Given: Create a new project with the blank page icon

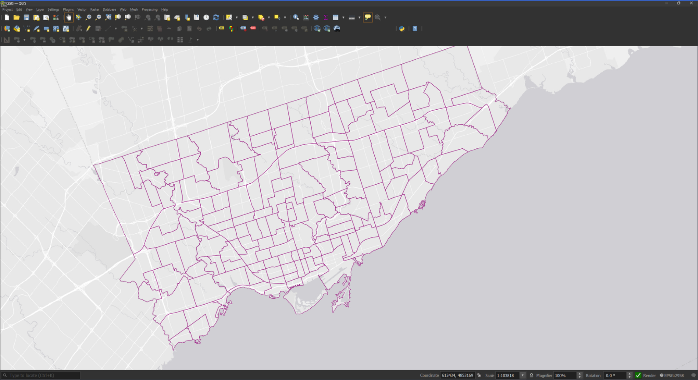Looking at the screenshot, I should click(7, 17).
